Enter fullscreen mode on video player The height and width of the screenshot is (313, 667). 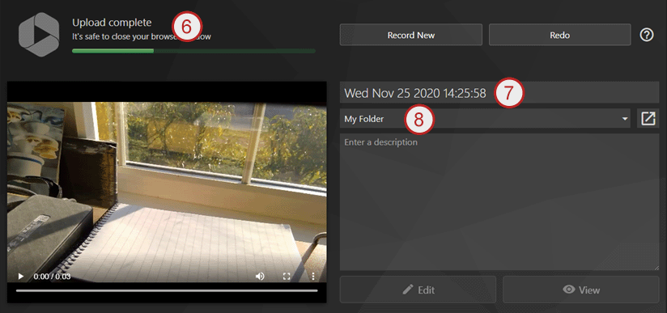point(287,277)
